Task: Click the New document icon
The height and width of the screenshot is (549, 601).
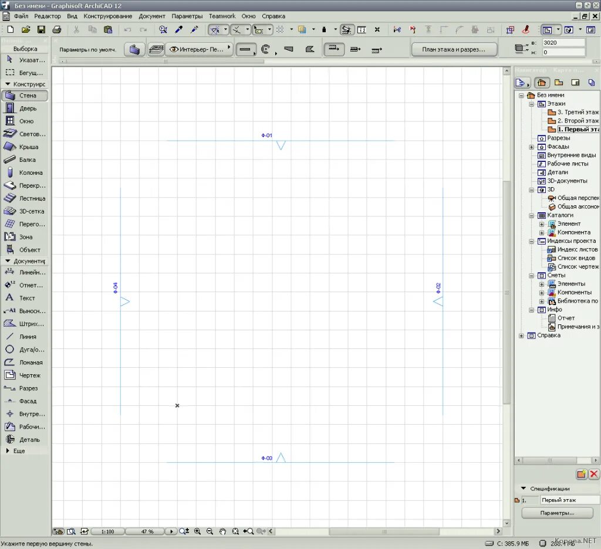Action: tap(11, 29)
